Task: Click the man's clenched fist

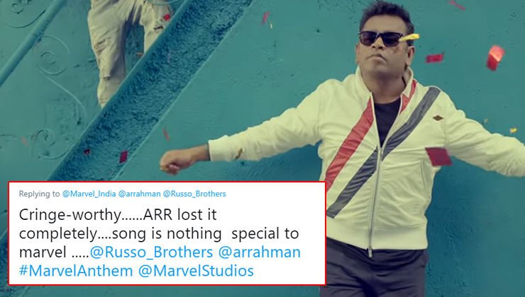Action: pos(173,163)
